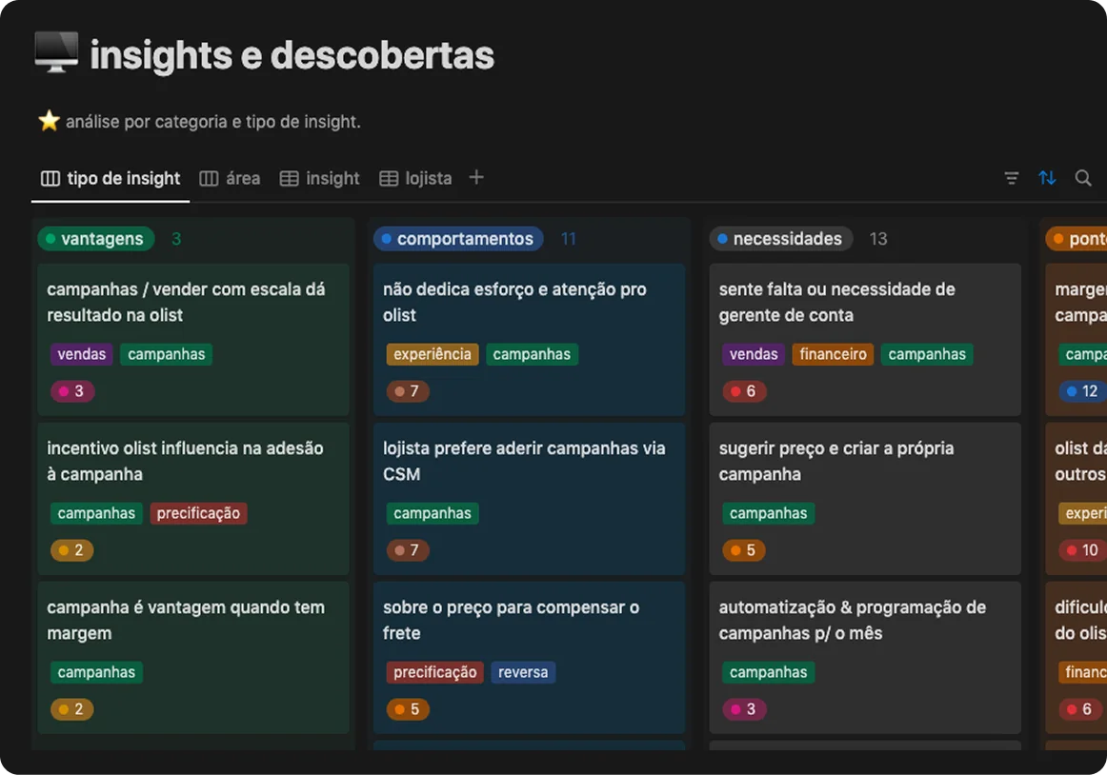Screen dimensions: 1107x775
Task: Click the '7' badge on 'não dedica esforço' card
Action: coord(408,391)
